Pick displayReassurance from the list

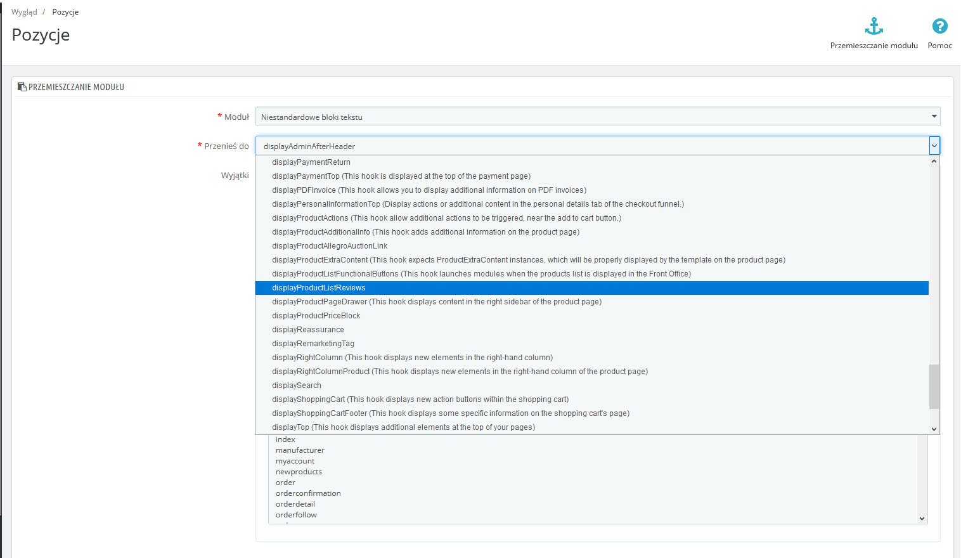tap(592, 330)
